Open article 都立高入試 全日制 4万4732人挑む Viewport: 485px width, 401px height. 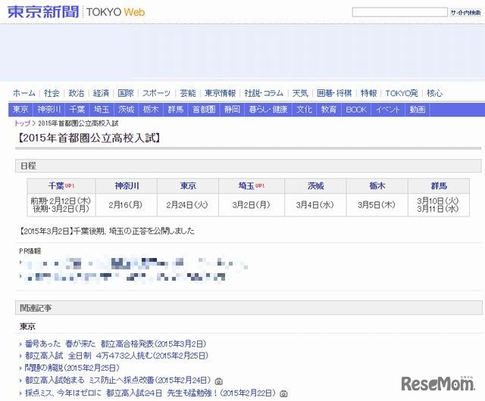coord(117,356)
